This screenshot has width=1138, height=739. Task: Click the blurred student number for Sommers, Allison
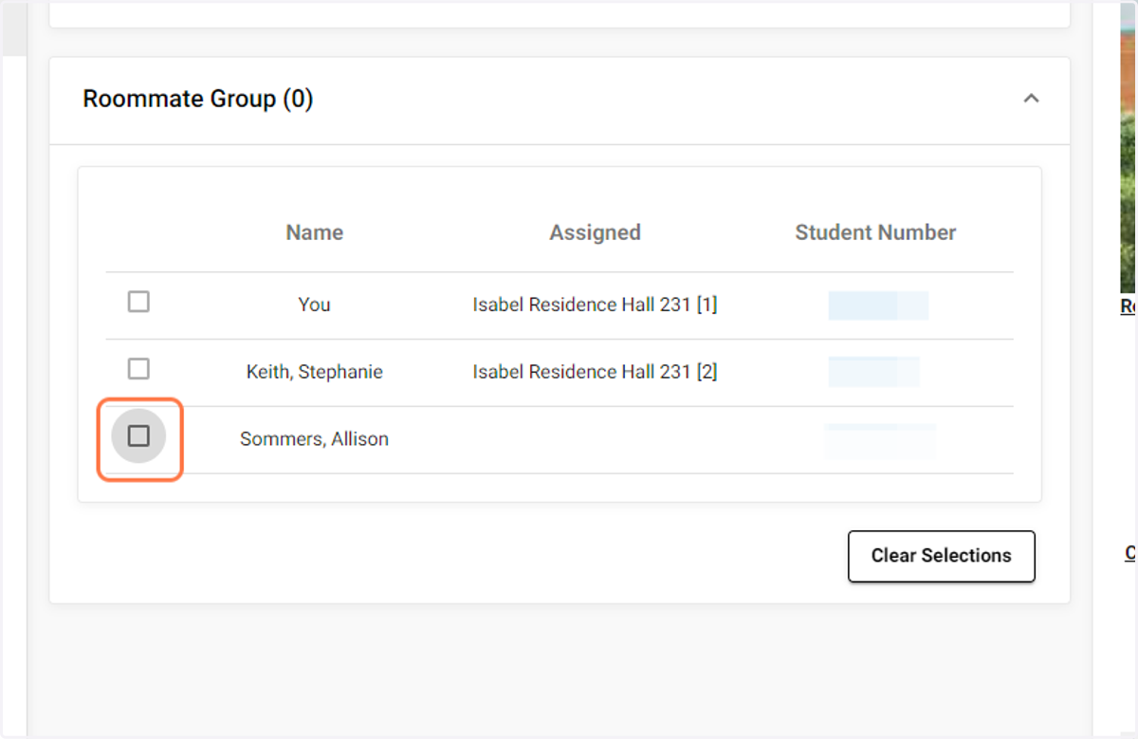pos(880,440)
